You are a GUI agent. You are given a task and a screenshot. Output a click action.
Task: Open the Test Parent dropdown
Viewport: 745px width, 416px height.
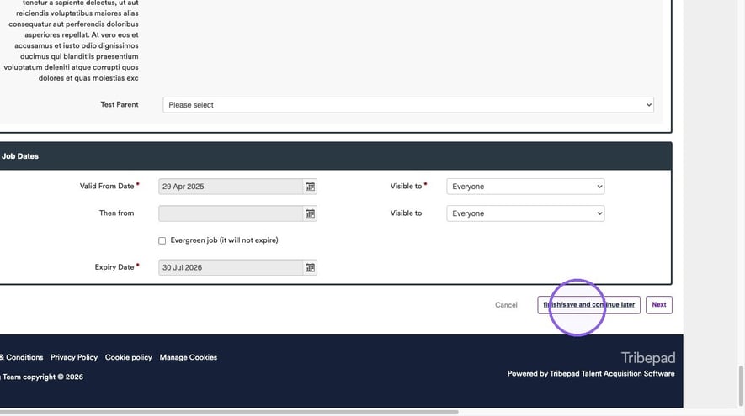coord(408,105)
